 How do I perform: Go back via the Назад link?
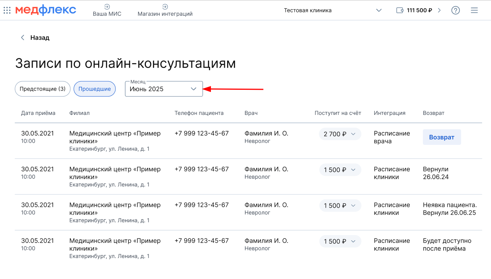40,38
